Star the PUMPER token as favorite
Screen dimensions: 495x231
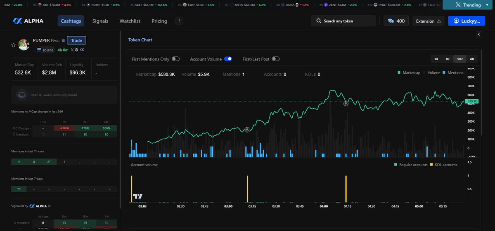[x=13, y=45]
